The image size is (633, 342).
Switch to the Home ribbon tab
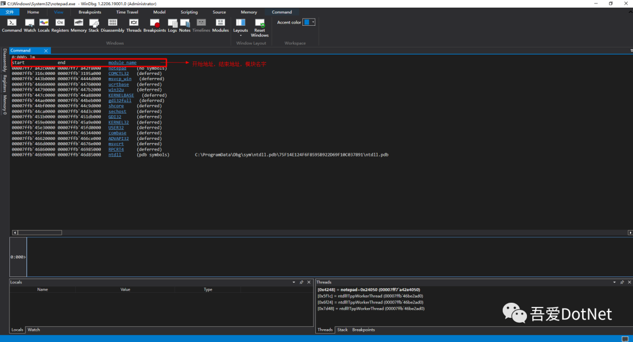(x=33, y=12)
